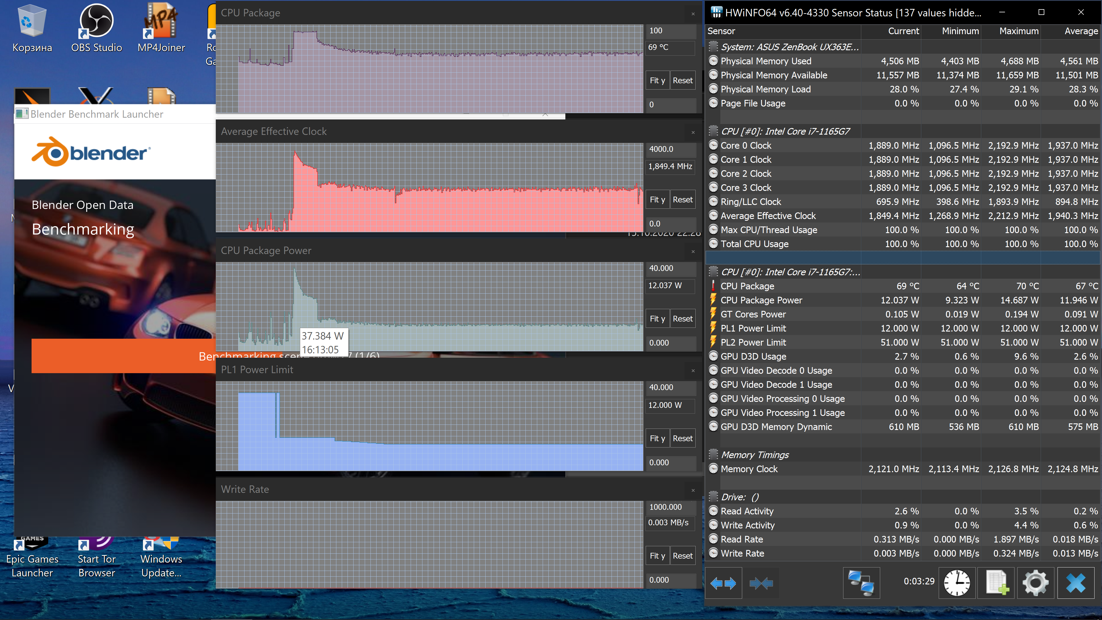The width and height of the screenshot is (1102, 620).
Task: Open HWiNFO sensor settings gear
Action: pos(1036,583)
